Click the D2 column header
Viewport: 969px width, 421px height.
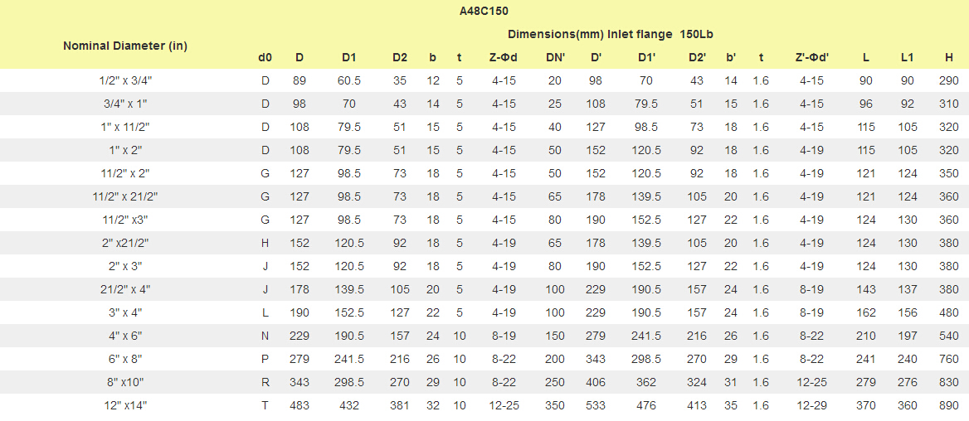(400, 58)
